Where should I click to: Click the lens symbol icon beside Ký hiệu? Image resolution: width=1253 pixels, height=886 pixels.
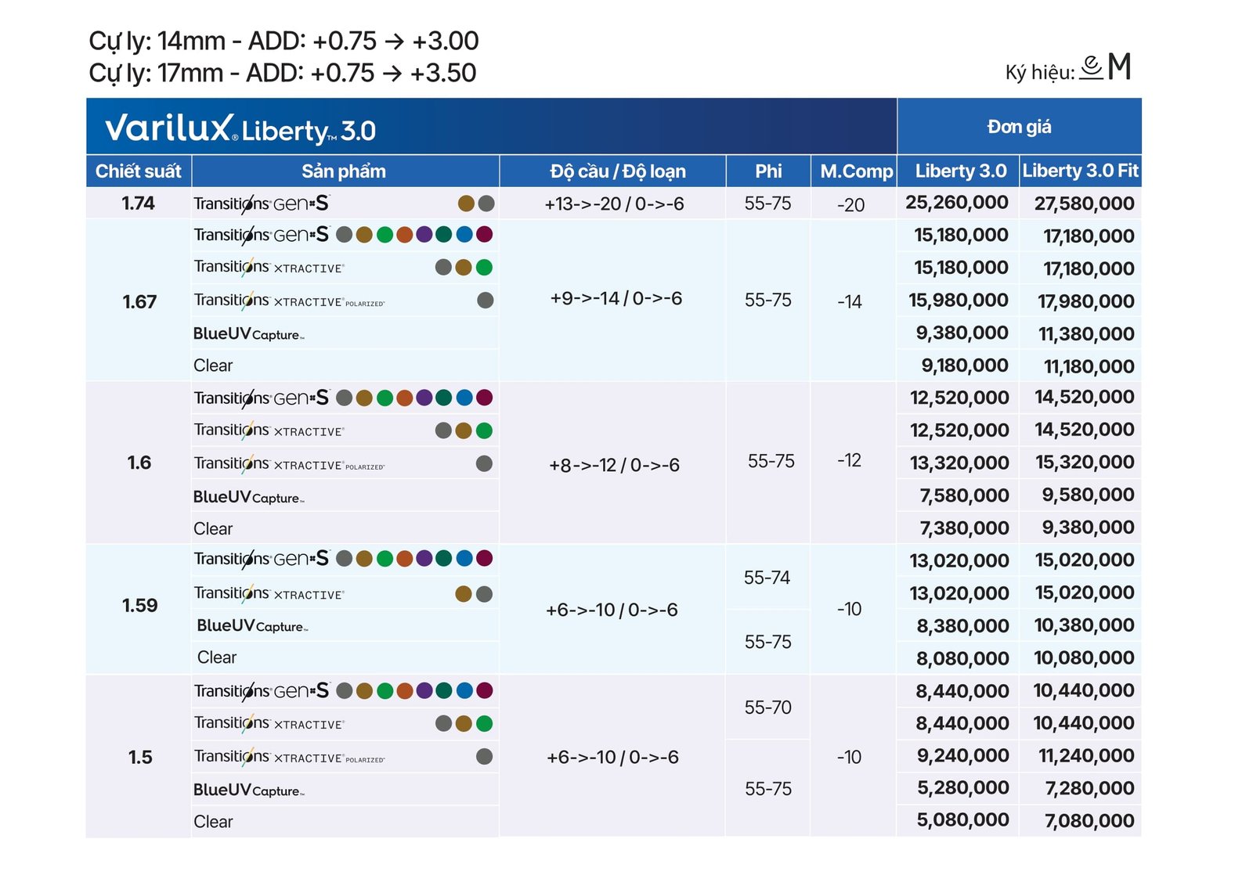tap(1091, 67)
